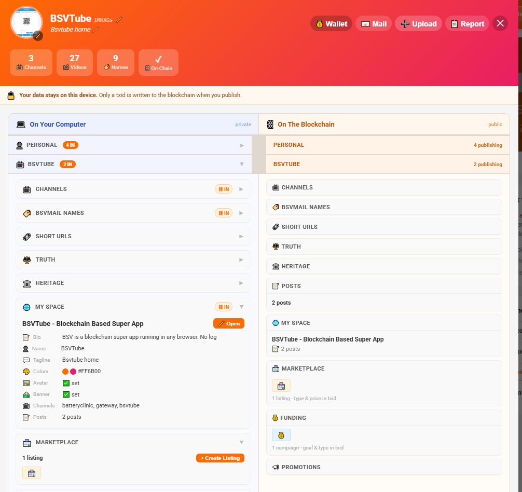
Task: Click the tag icon on blockchain BSVMAIL NAMES
Action: (x=276, y=207)
